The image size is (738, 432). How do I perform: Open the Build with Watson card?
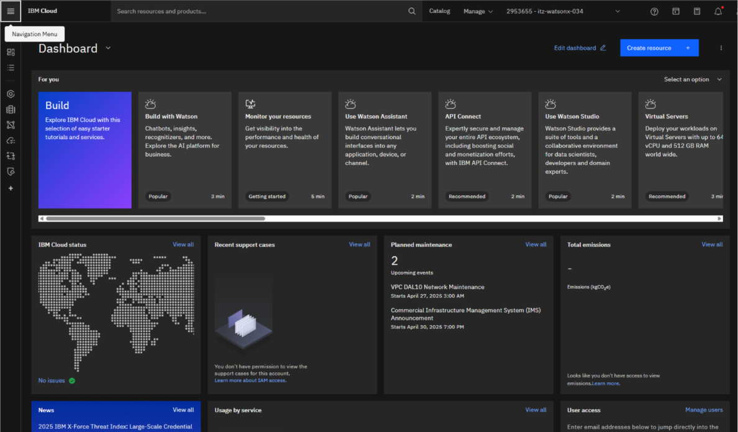tap(185, 150)
